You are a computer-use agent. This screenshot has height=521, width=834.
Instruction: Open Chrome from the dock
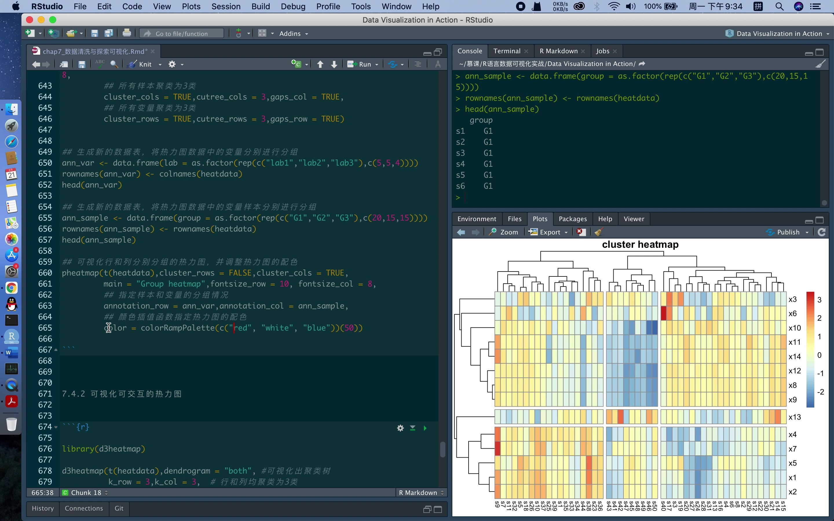click(11, 288)
